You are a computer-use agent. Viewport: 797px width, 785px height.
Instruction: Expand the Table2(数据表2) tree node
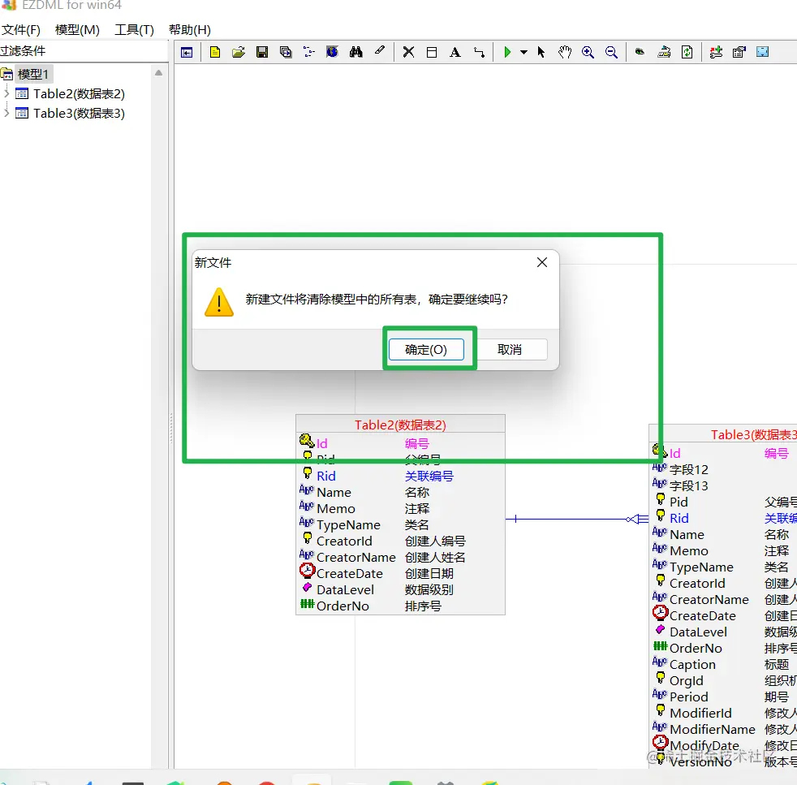6,93
